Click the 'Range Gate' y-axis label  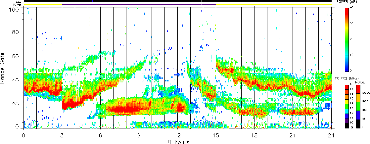3,68
